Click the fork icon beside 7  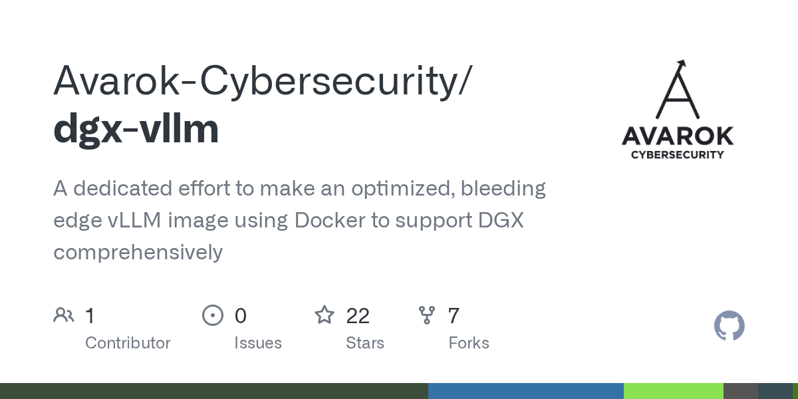point(427,315)
